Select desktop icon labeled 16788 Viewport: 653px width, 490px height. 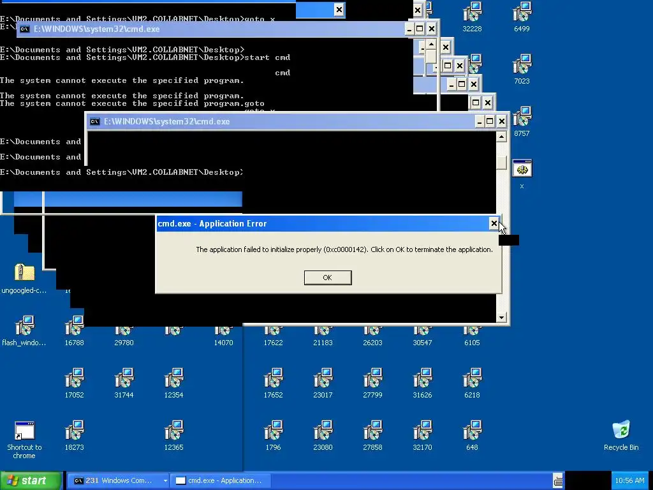click(74, 331)
